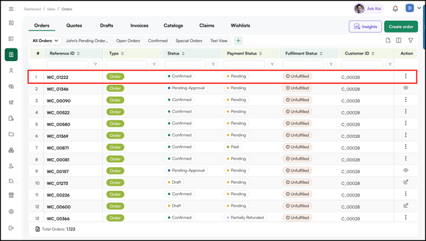Select the Test View saved view
The width and height of the screenshot is (426, 241).
pos(219,41)
